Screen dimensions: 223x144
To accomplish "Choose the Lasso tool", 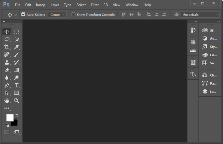I will click(x=7, y=39).
